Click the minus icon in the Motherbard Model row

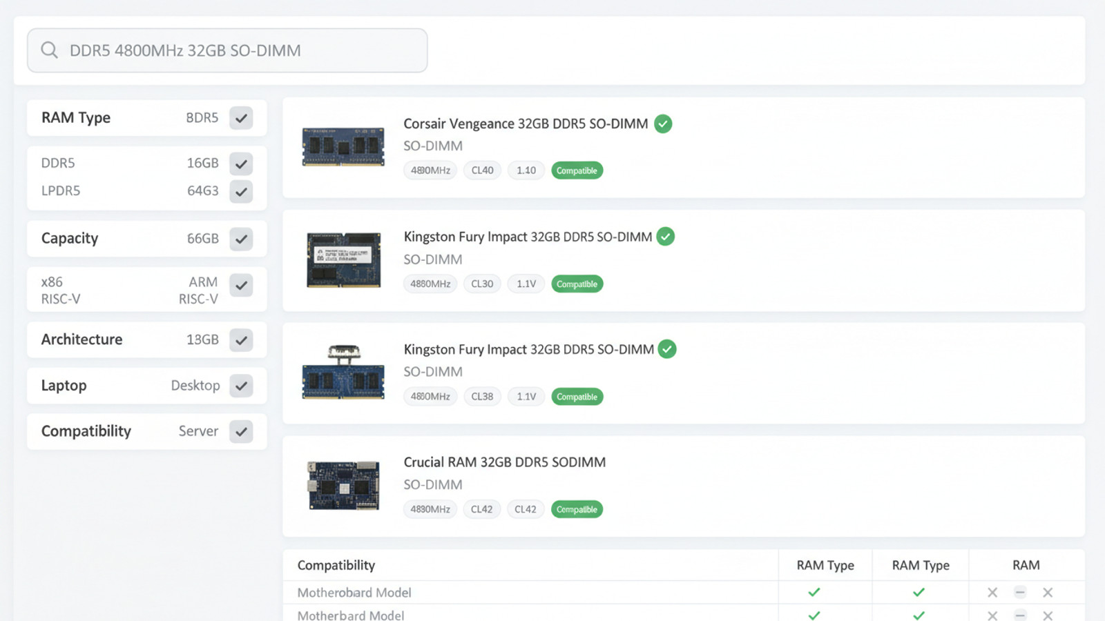[x=1020, y=615]
